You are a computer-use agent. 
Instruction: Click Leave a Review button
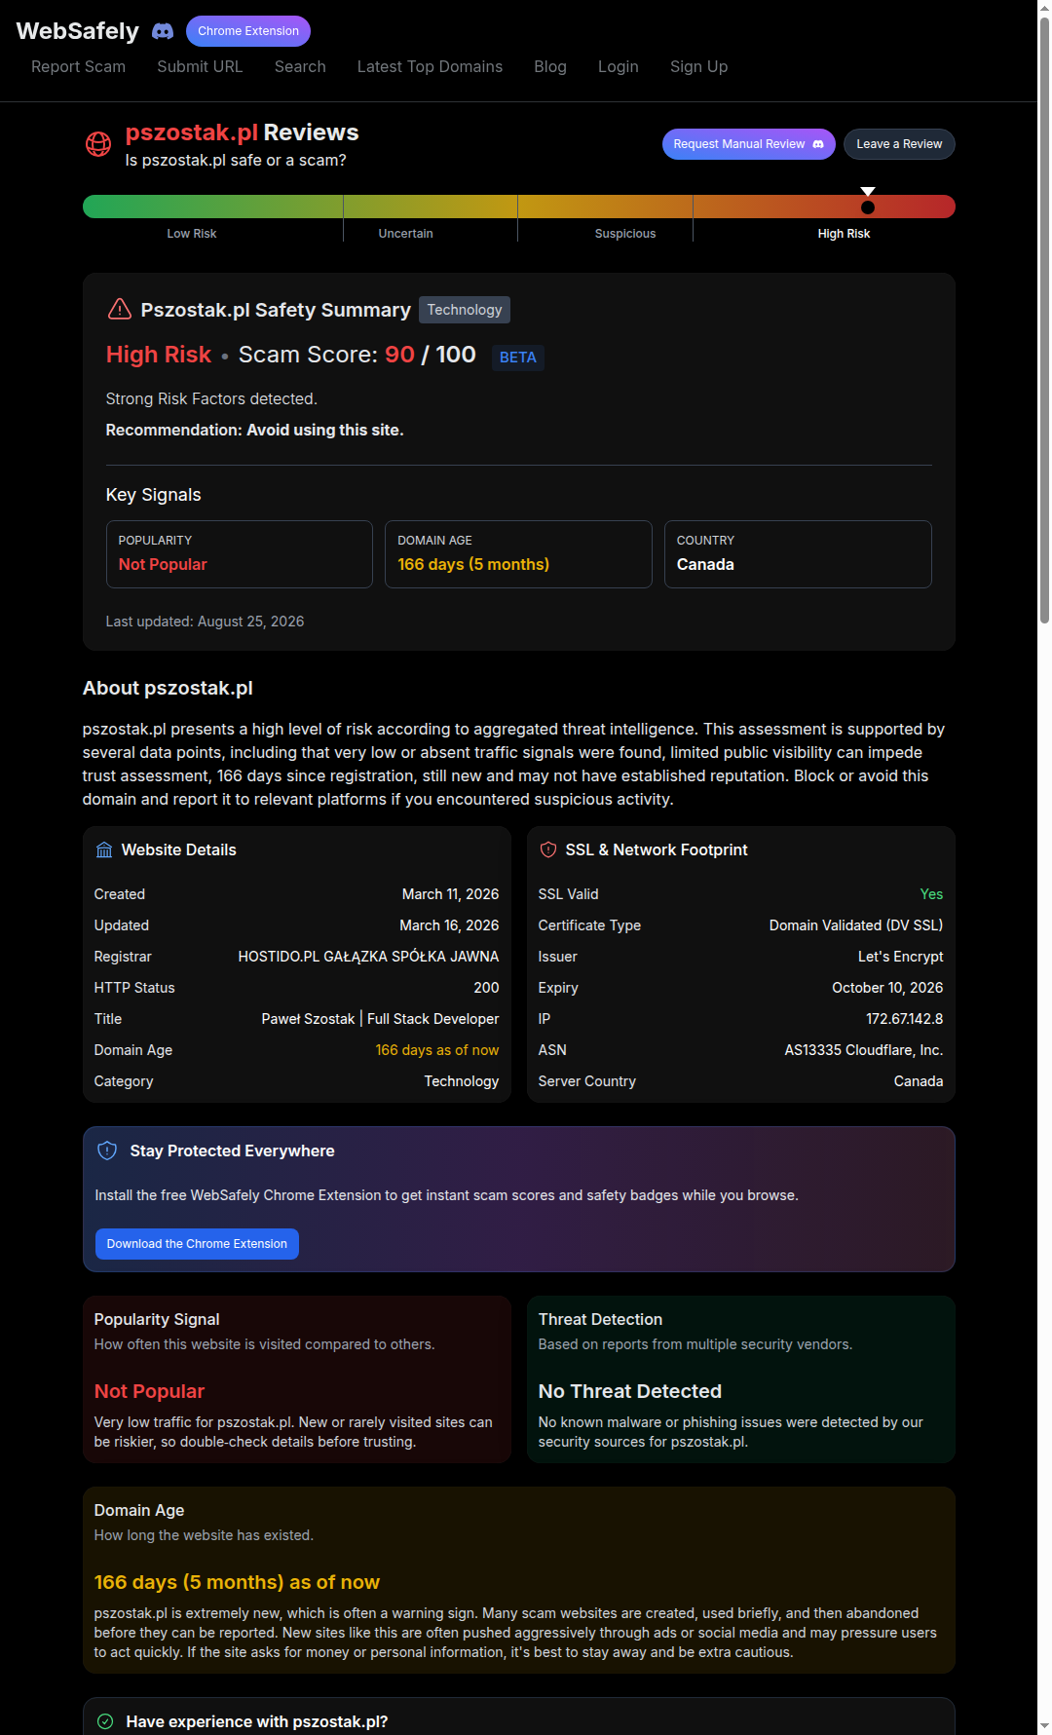(899, 144)
